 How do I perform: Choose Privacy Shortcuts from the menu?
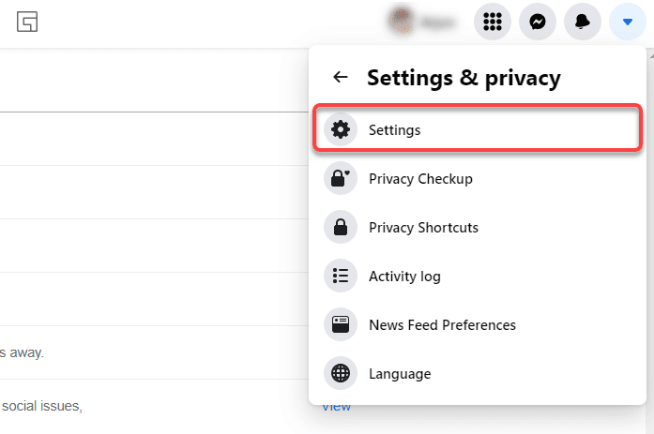423,228
